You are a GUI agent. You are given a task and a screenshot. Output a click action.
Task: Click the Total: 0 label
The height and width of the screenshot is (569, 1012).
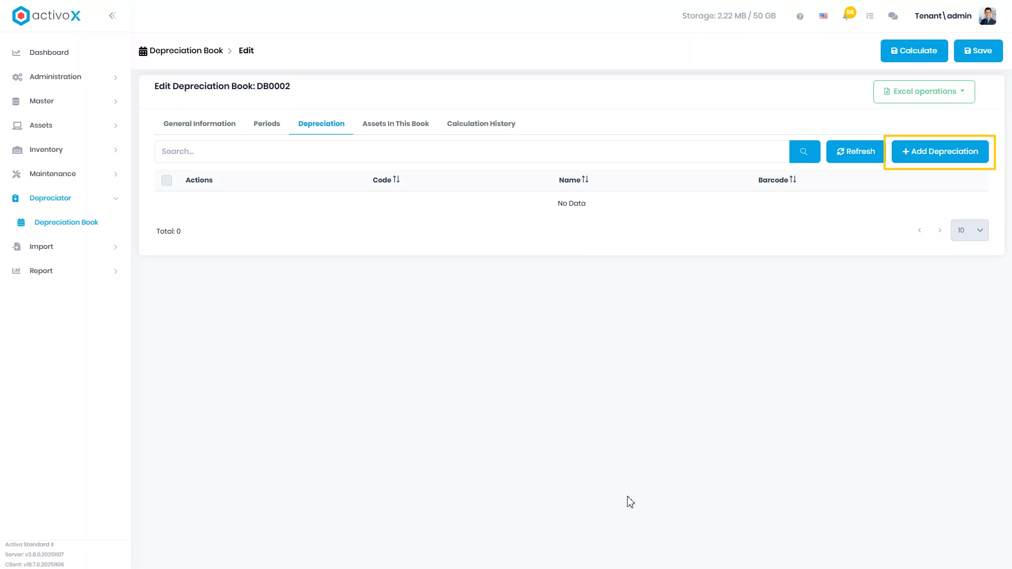click(x=168, y=232)
